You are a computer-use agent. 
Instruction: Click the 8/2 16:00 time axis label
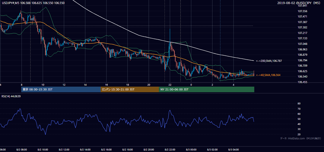(106, 149)
